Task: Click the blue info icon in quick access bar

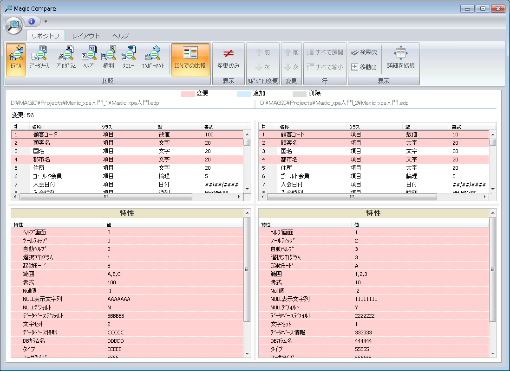Action: (x=32, y=21)
